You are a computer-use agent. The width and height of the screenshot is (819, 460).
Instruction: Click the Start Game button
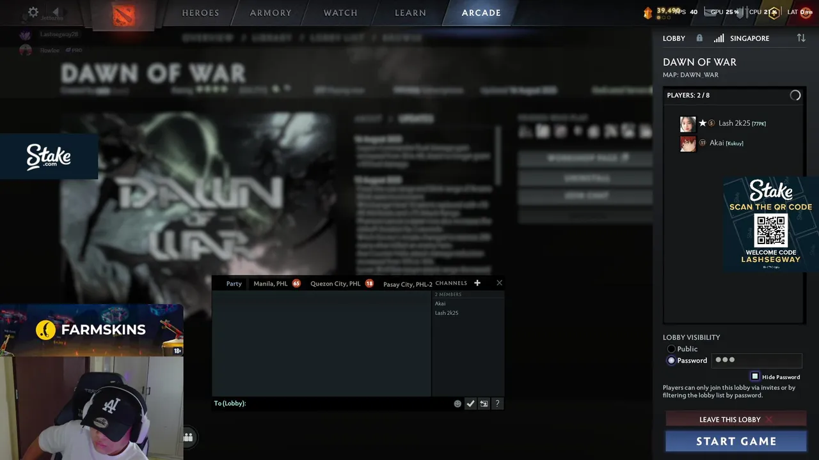coord(736,441)
